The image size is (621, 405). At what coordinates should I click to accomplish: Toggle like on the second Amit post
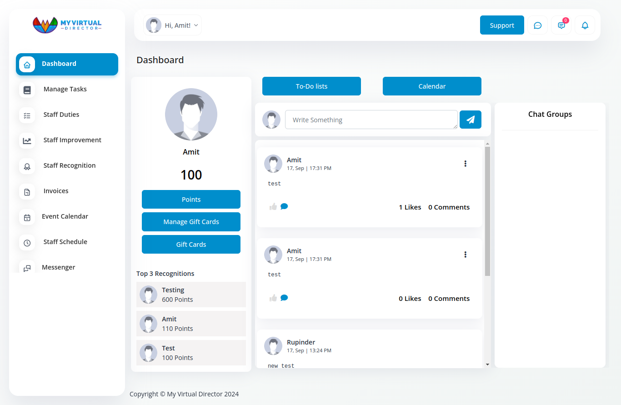point(273,298)
